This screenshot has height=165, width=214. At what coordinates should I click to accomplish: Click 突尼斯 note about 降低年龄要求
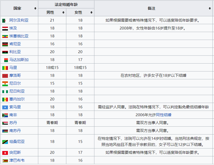click(153, 153)
